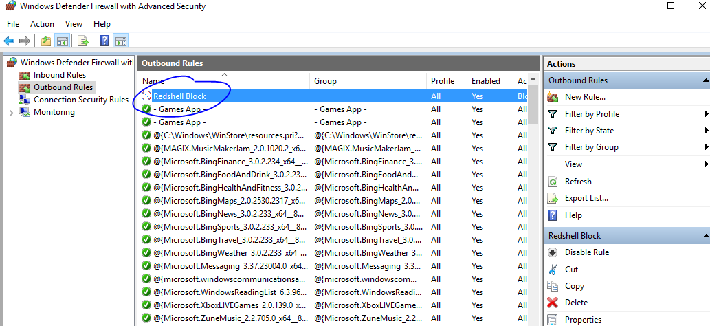Click the green check of Microsoft.BingMaps rule

click(x=146, y=200)
